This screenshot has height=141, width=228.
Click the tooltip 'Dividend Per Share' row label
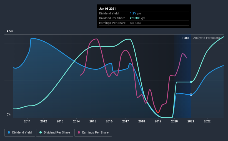coord(112,18)
